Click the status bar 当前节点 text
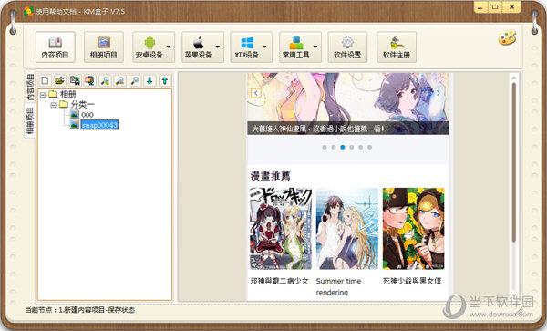This screenshot has height=331, width=547. coord(80,310)
